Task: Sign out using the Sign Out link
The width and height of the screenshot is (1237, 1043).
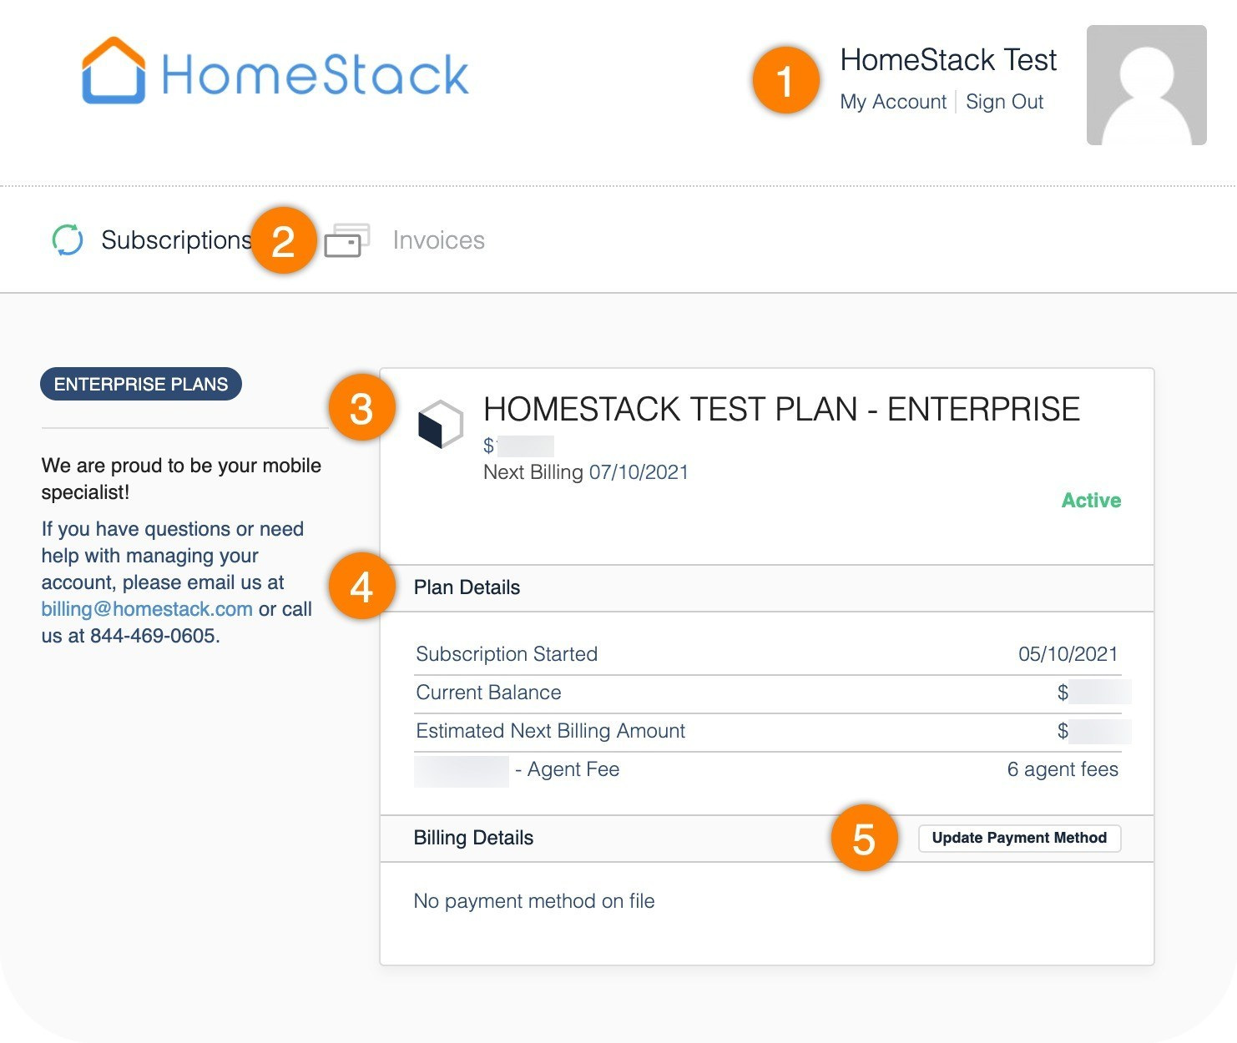Action: 1004,102
